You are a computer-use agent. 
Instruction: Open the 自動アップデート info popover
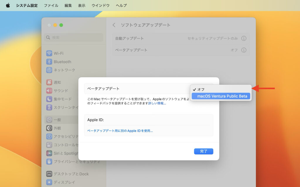tap(244, 38)
